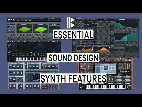Click the Serum logo
The height and width of the screenshot is (107, 142).
tap(11, 20)
